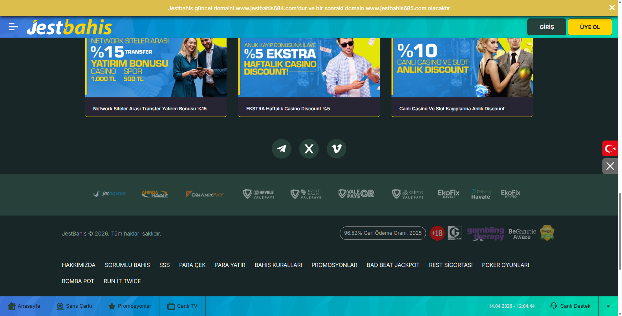Click the JestBahis © 2026 copyright text
Screen dimensions: 622x316
112,234
